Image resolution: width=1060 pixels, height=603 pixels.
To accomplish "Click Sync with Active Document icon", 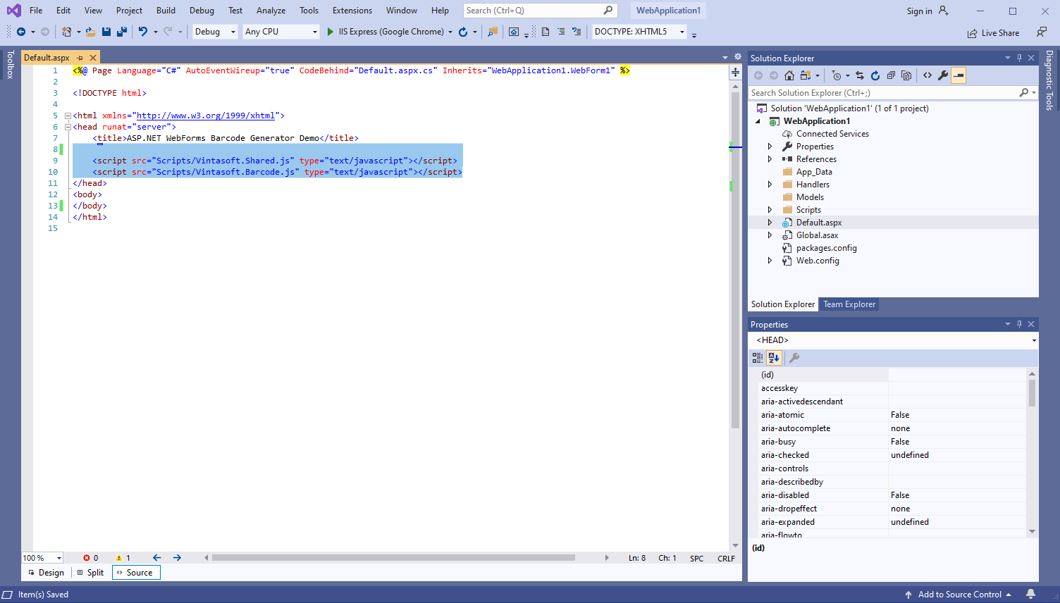I will click(x=860, y=75).
